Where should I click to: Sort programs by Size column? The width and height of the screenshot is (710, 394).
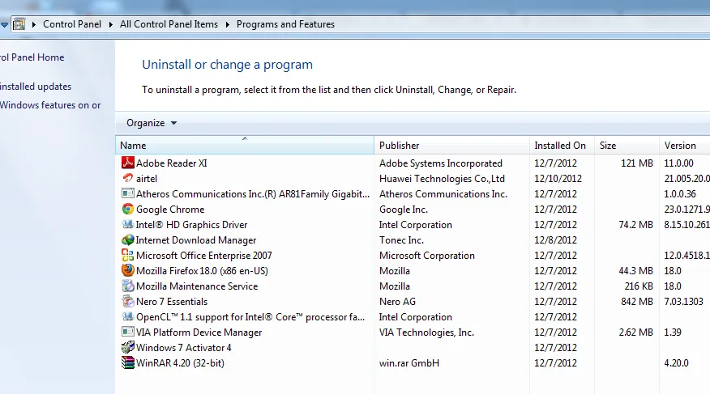(x=627, y=145)
